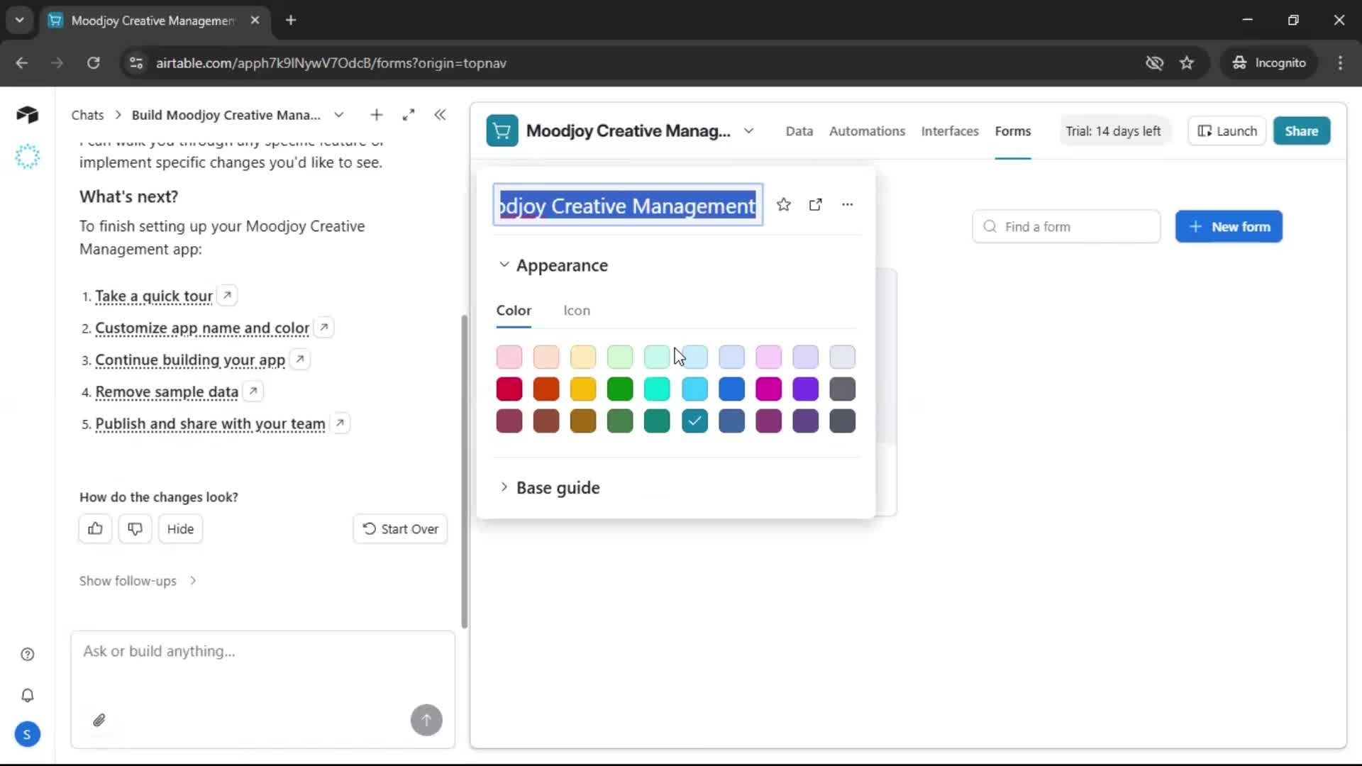Star this base as favorite
The image size is (1362, 766).
(x=783, y=204)
